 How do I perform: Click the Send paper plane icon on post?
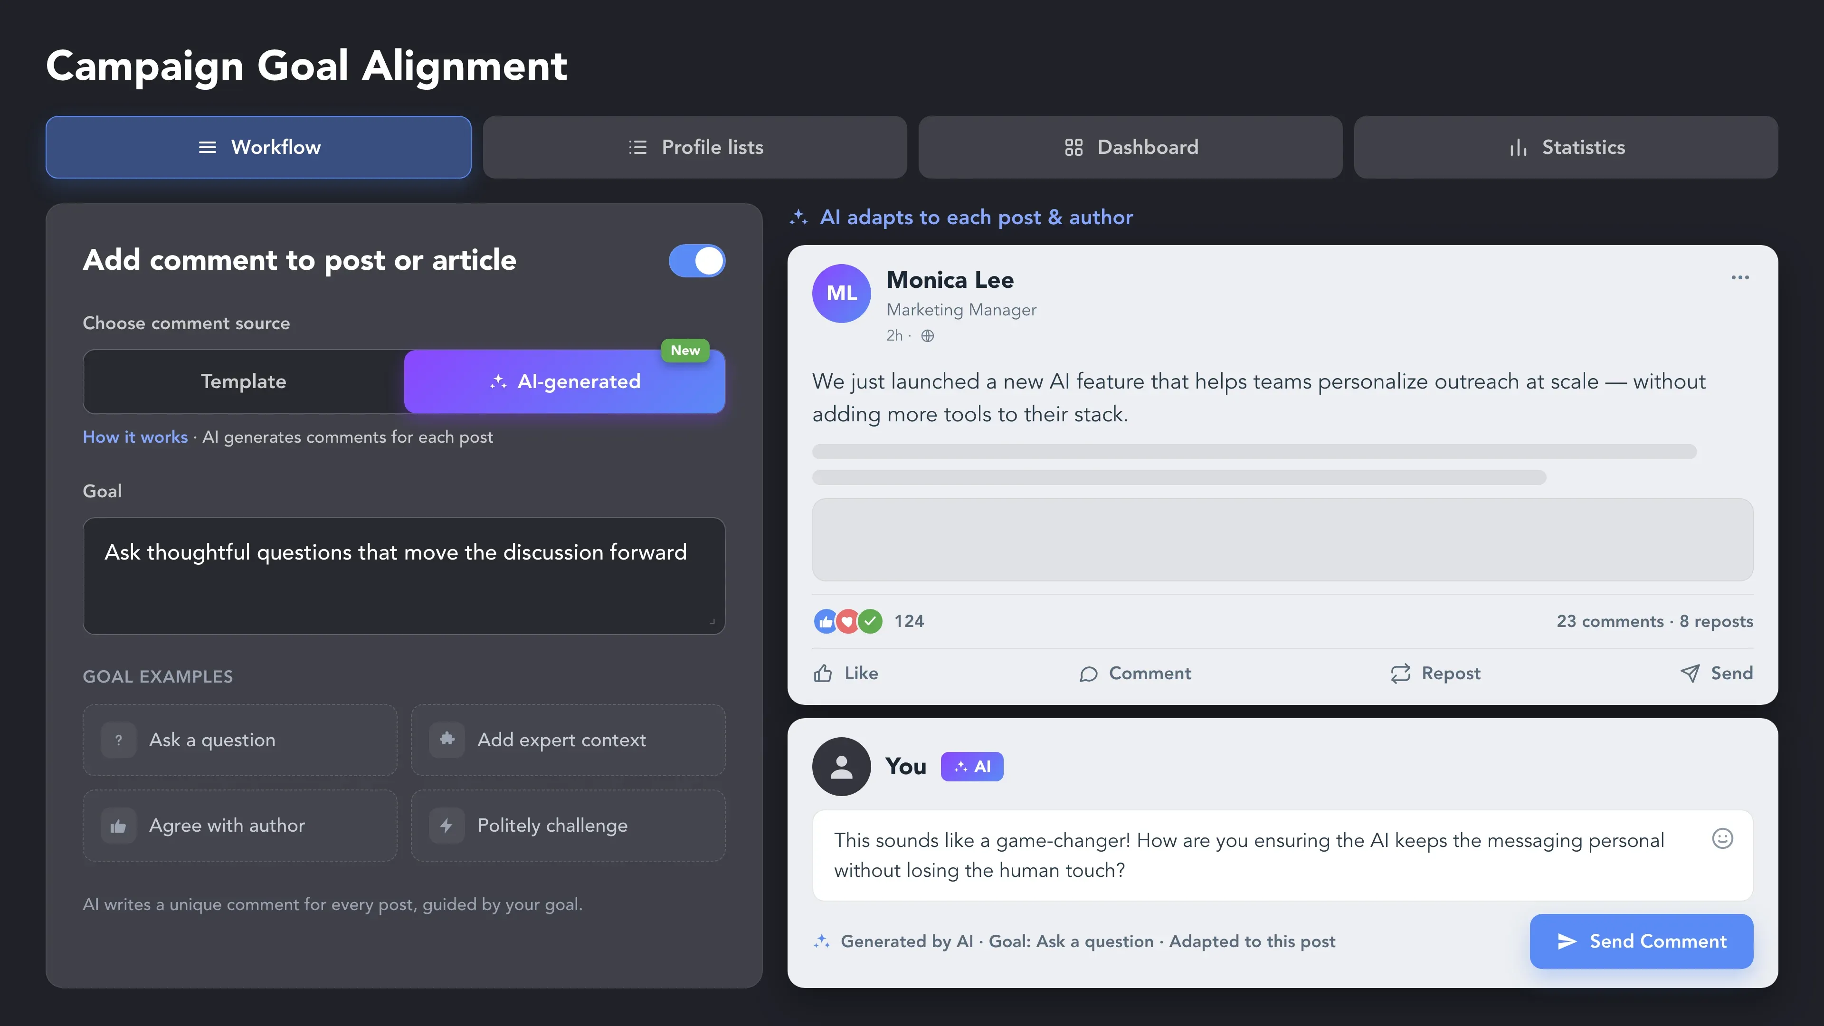[x=1690, y=674]
